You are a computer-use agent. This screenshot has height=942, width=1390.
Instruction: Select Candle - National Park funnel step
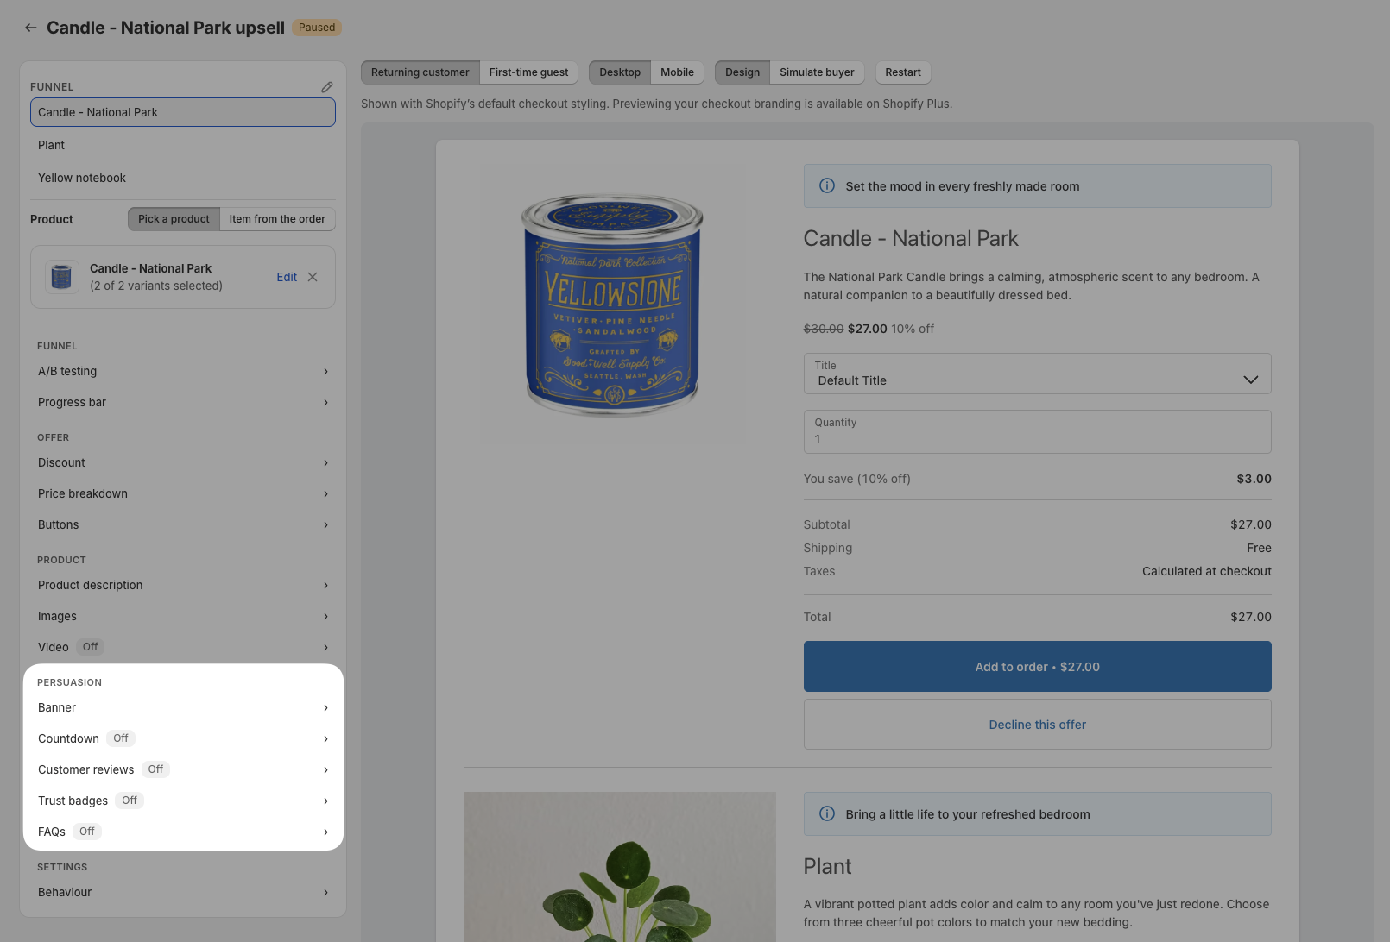click(x=183, y=112)
